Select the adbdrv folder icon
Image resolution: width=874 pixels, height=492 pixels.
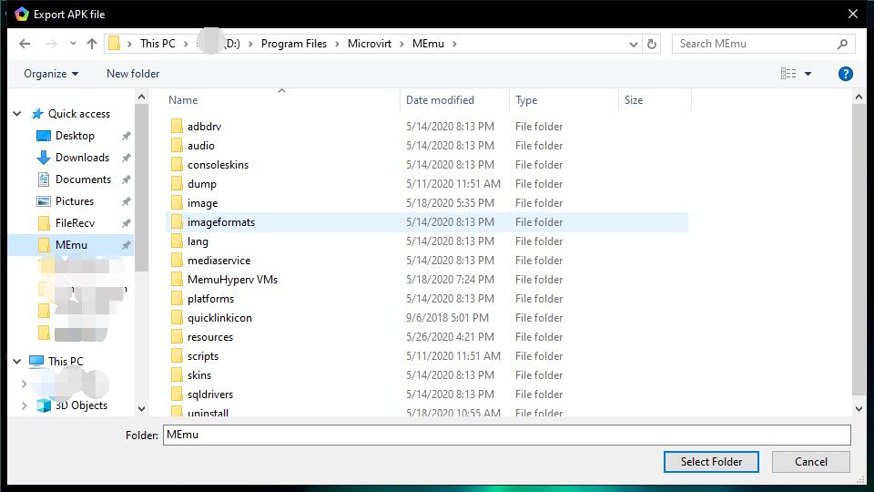178,127
